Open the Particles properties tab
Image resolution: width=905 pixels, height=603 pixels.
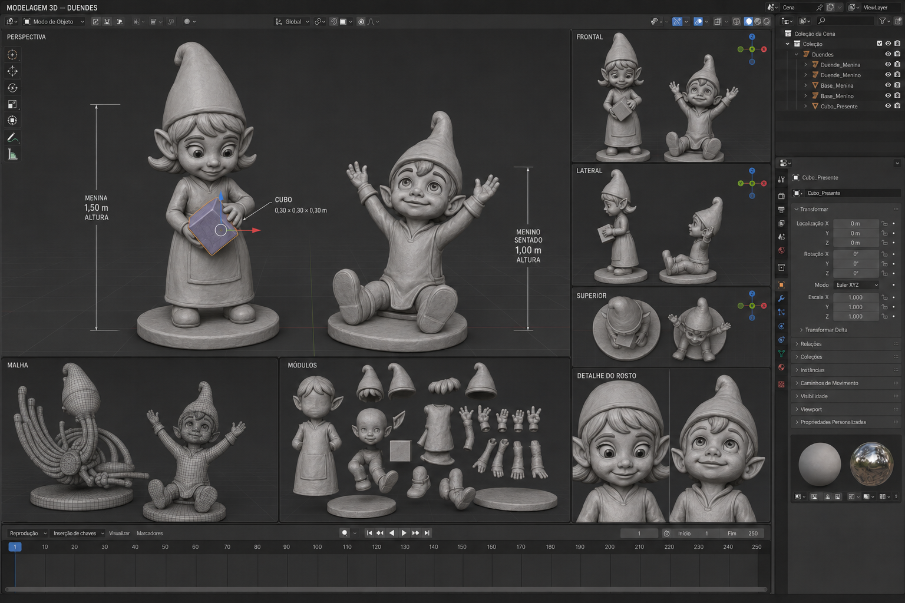point(781,312)
